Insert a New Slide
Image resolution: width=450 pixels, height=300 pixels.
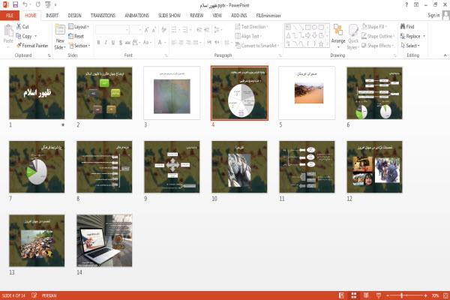coord(60,37)
